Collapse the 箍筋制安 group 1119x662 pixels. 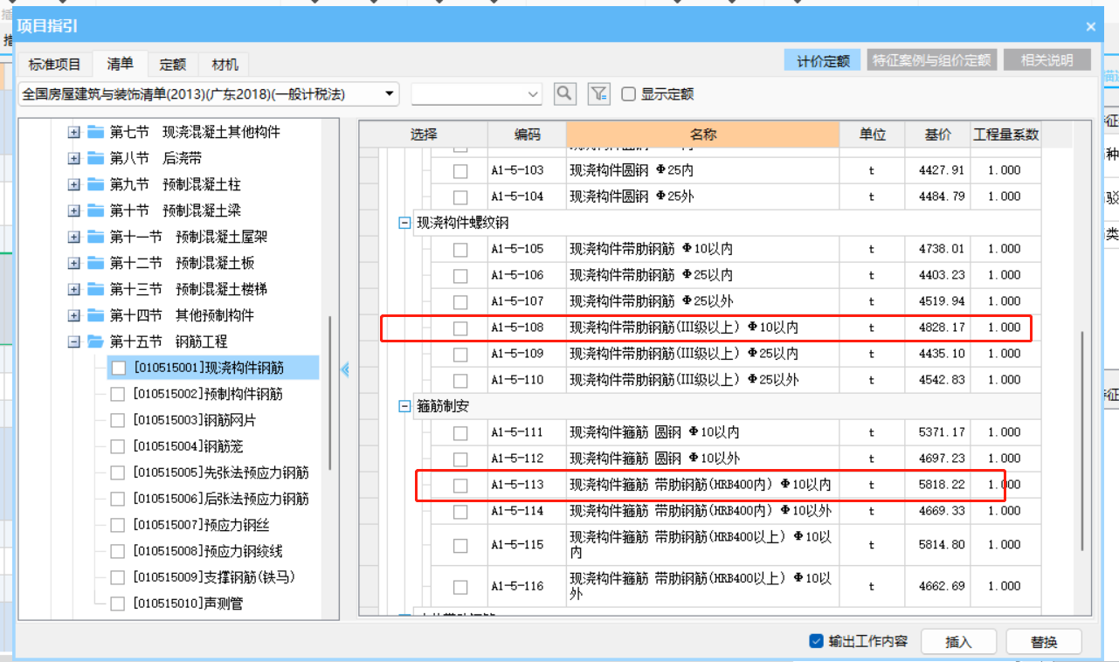[x=404, y=406]
